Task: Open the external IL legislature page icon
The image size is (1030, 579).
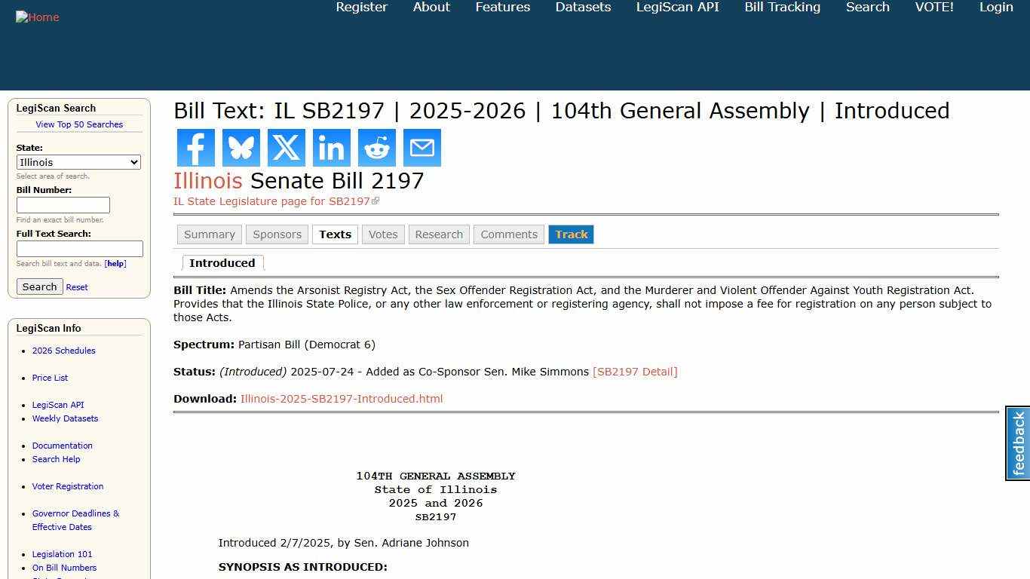Action: (x=375, y=201)
